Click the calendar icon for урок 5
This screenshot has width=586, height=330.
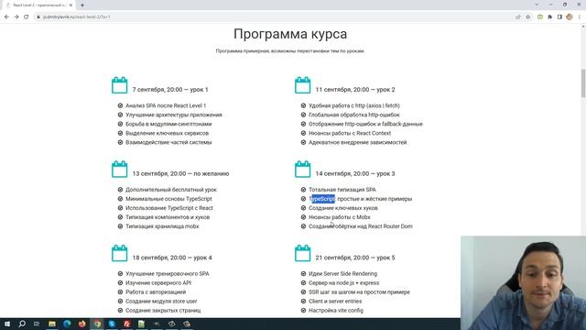[303, 253]
